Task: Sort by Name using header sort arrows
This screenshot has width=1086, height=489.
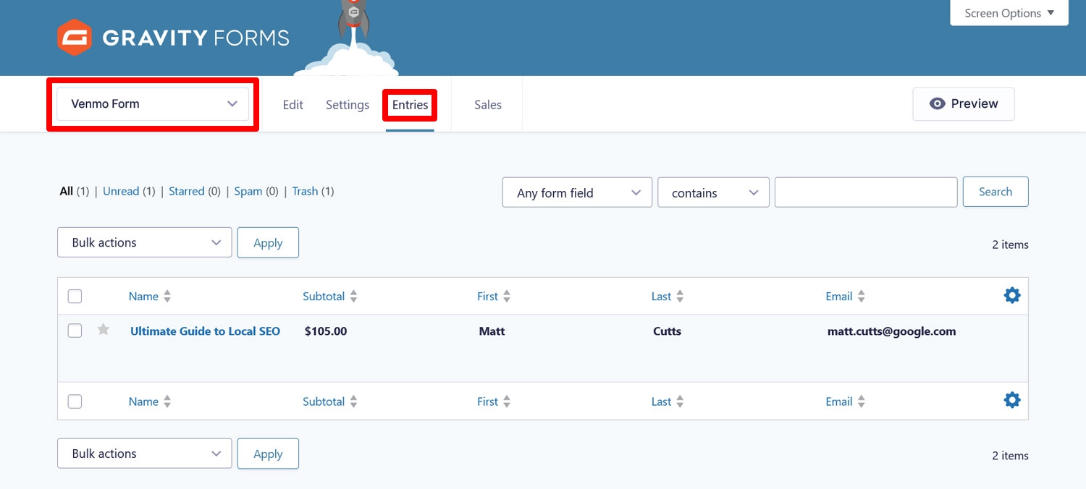Action: [x=167, y=297]
